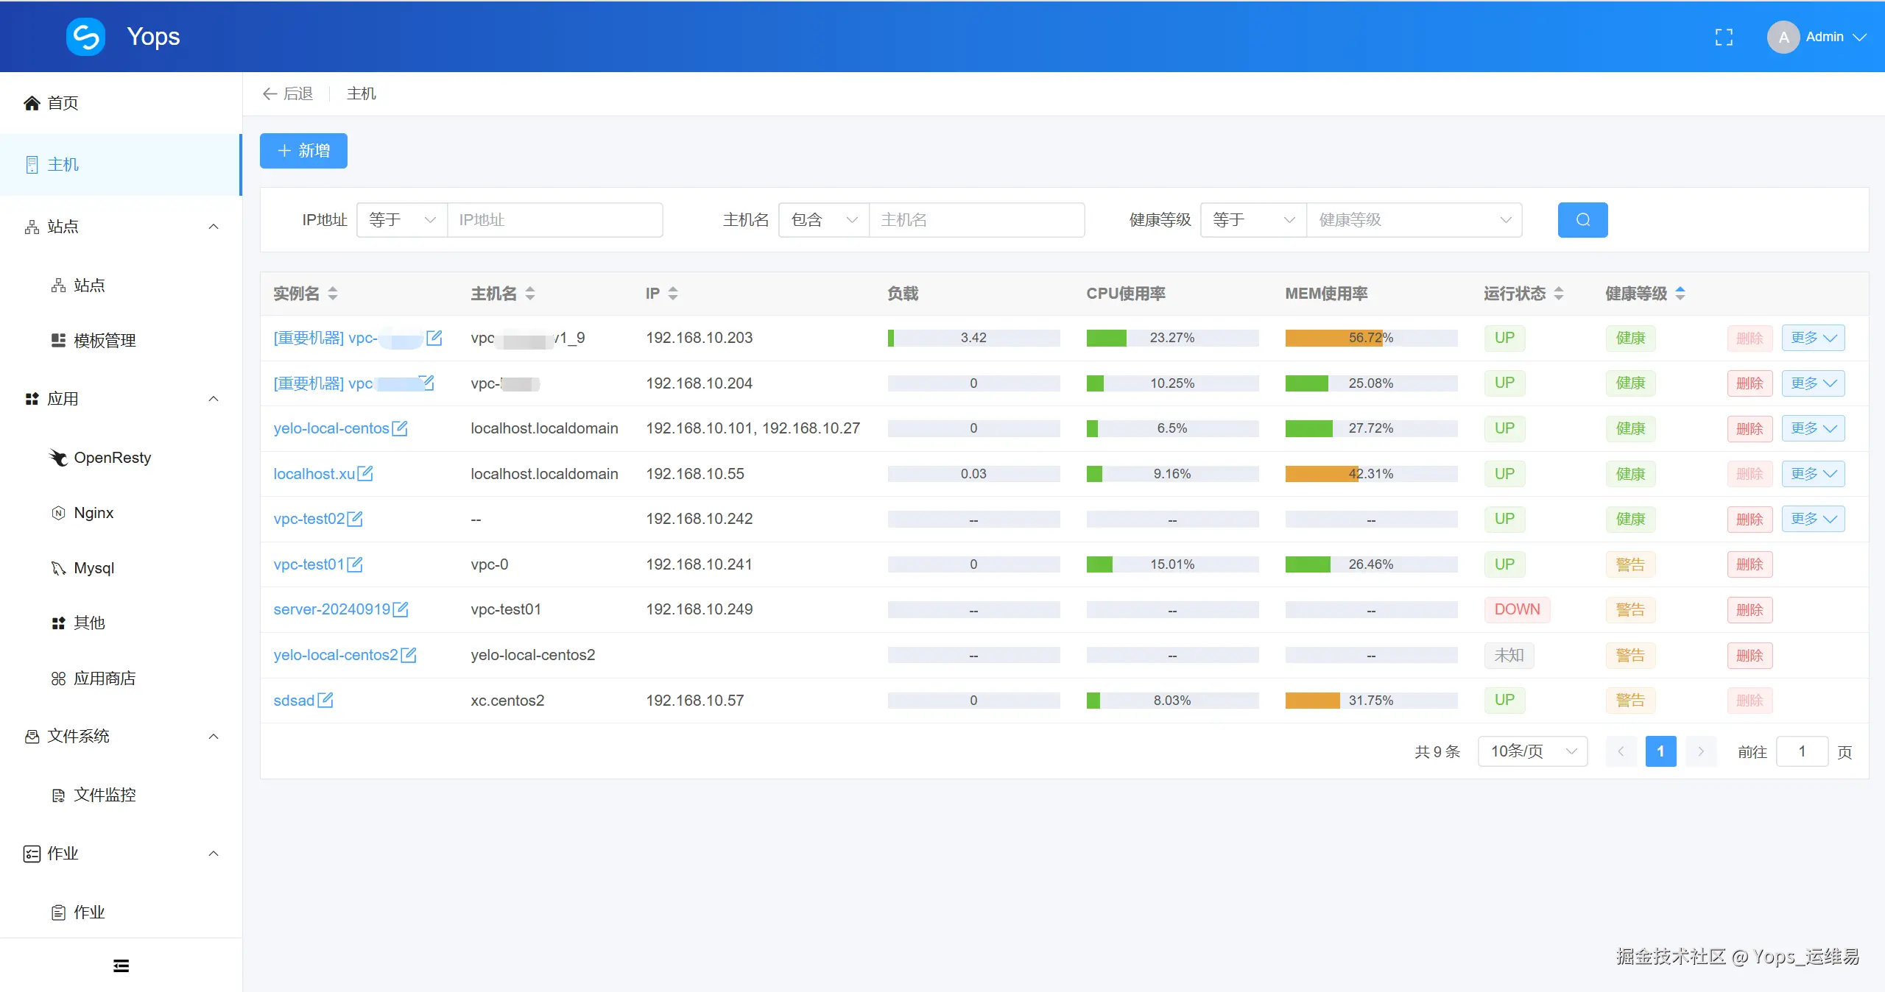
Task: Click edit icon next to yelo-local-centos
Action: click(x=400, y=428)
